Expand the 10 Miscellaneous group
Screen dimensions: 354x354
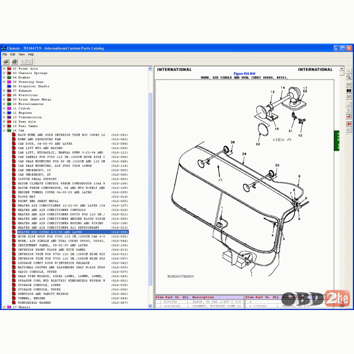pyautogui.click(x=4, y=104)
